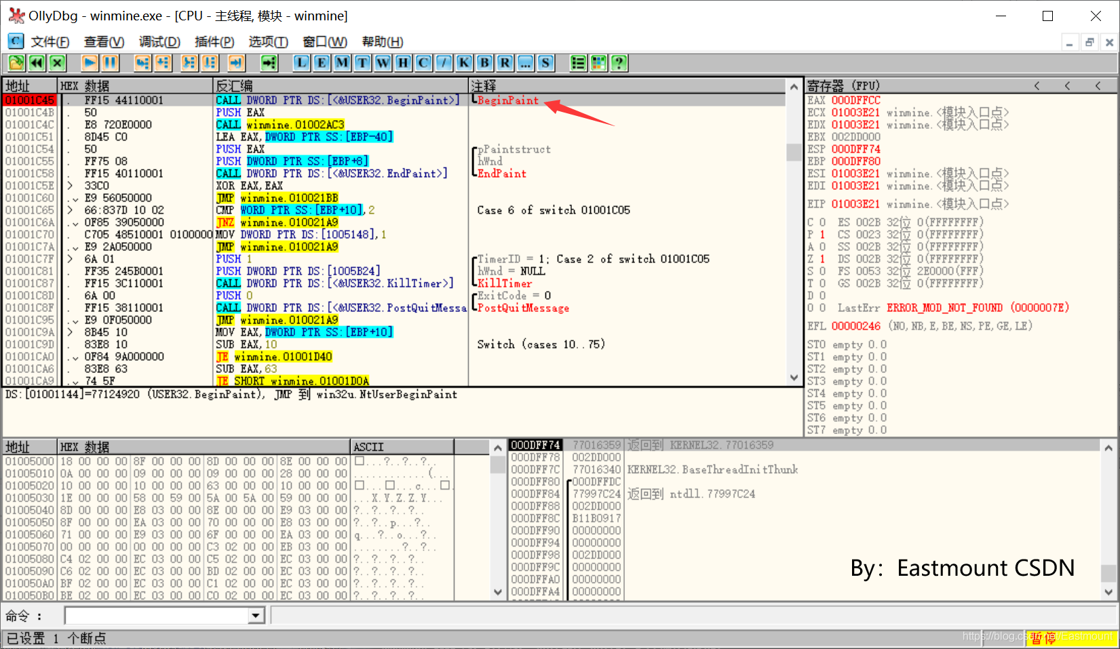The height and width of the screenshot is (649, 1120).
Task: Expand the 命令 command box dropdown arrow
Action: tap(256, 616)
